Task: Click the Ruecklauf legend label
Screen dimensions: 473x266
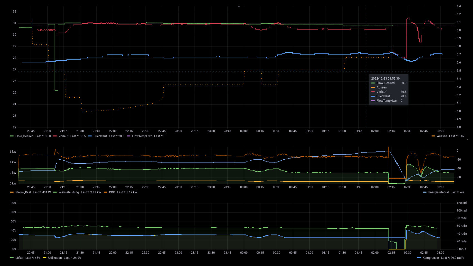Action: [100, 136]
